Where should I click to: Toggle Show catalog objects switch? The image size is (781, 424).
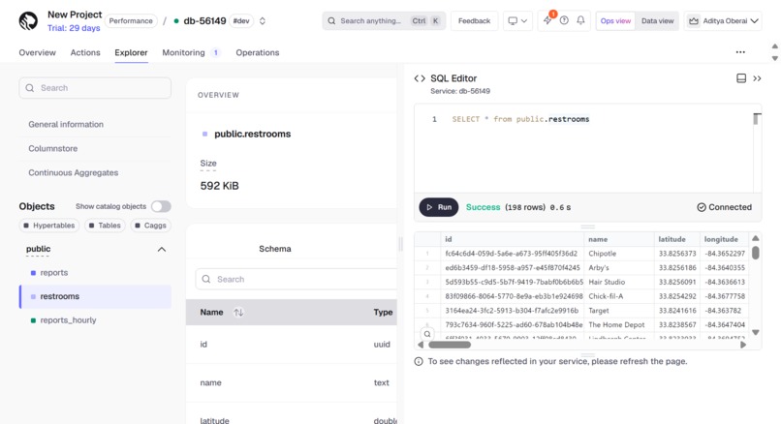pos(161,206)
